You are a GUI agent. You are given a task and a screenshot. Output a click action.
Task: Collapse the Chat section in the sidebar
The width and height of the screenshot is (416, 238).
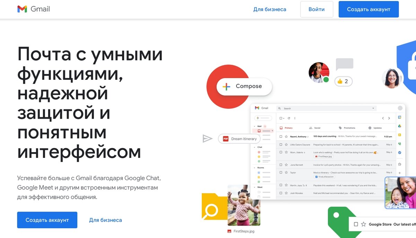tap(255, 147)
